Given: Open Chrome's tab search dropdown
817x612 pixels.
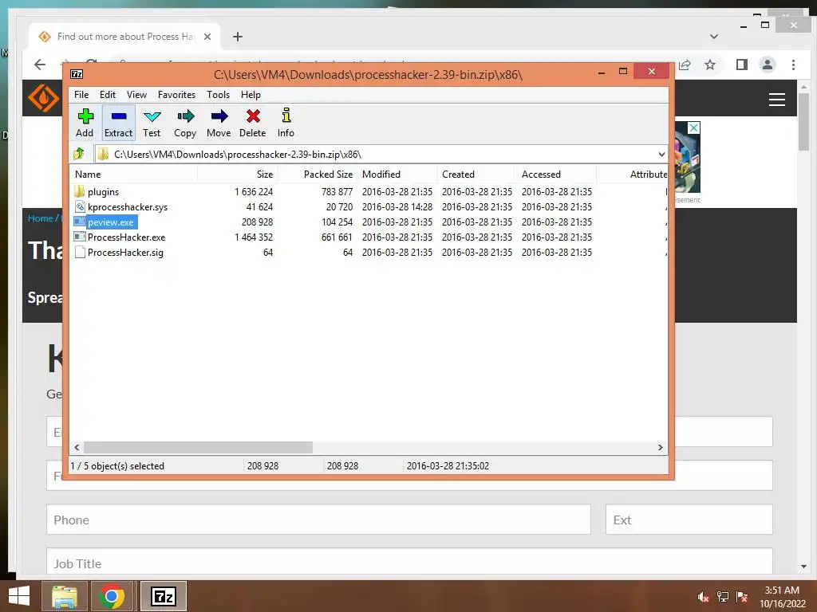Looking at the screenshot, I should point(714,37).
